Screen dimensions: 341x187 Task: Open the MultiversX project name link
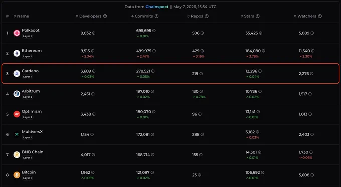click(x=32, y=132)
